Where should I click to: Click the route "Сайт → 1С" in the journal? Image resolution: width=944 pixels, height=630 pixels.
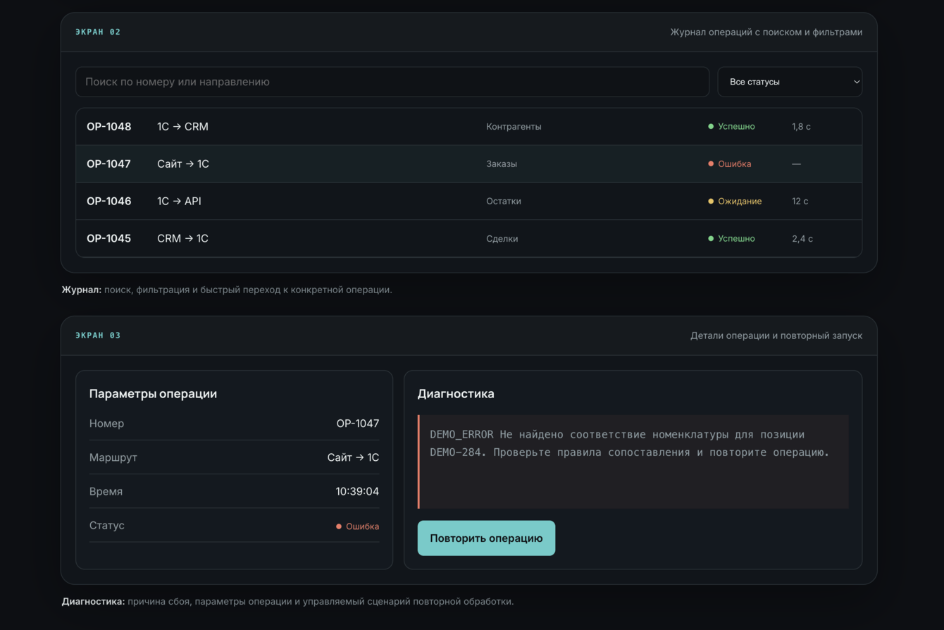(x=183, y=164)
